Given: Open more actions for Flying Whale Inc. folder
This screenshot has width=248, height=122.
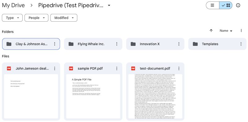Looking at the screenshot, I should [x=117, y=44].
